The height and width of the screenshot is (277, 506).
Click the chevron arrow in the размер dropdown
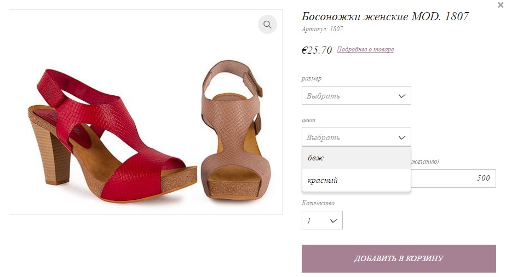coord(402,96)
